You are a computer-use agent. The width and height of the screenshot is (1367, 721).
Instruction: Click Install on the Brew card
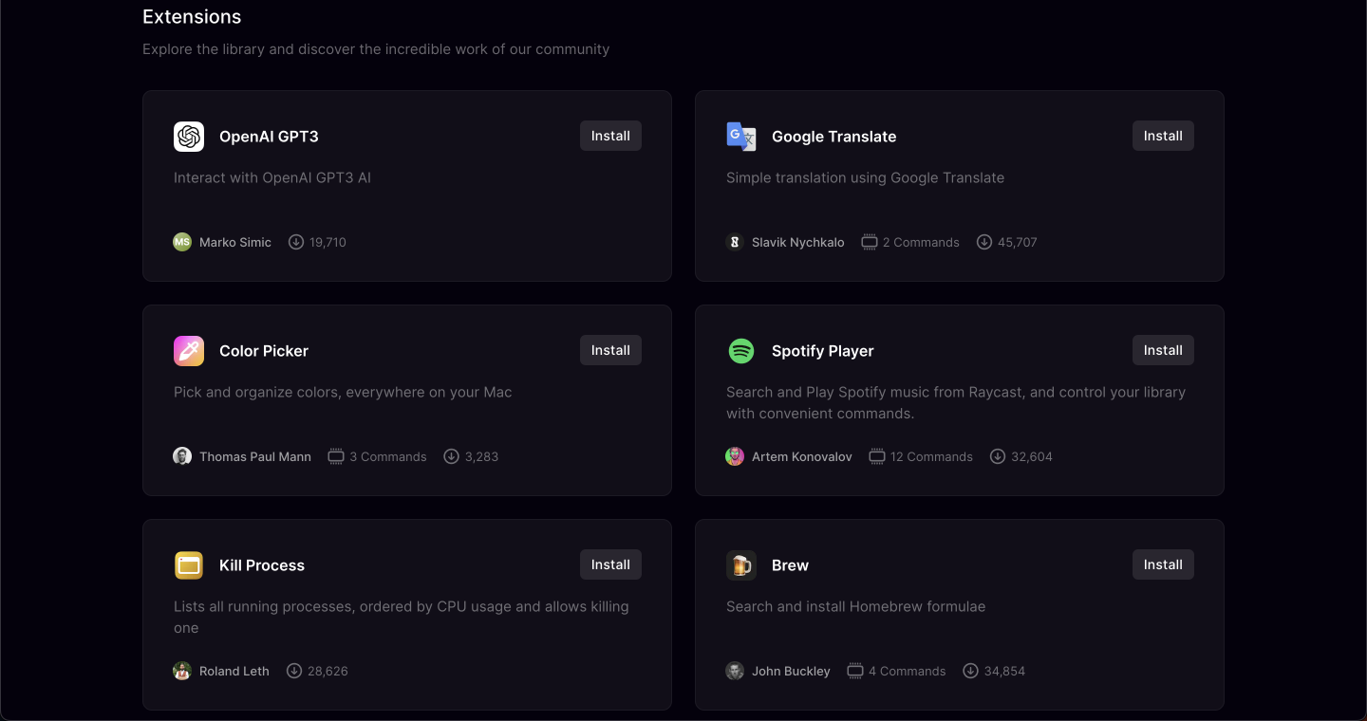pos(1163,564)
